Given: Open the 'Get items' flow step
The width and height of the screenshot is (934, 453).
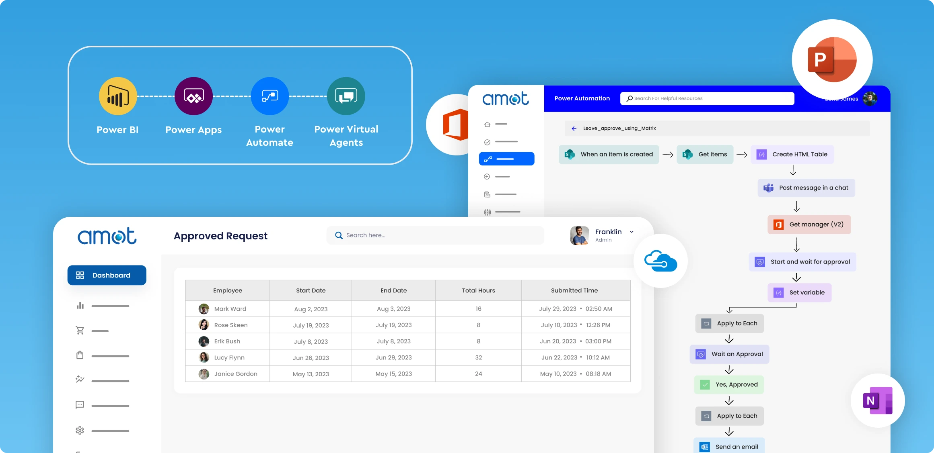Looking at the screenshot, I should [705, 154].
